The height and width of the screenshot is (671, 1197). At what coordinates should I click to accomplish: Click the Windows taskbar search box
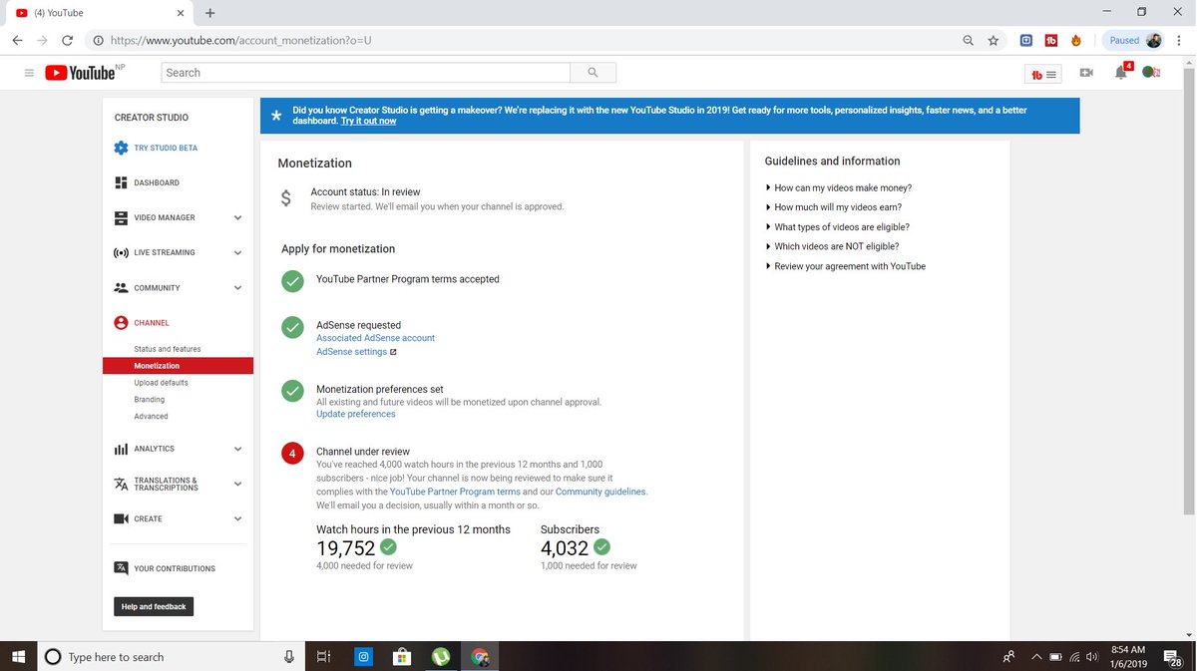[x=172, y=657]
